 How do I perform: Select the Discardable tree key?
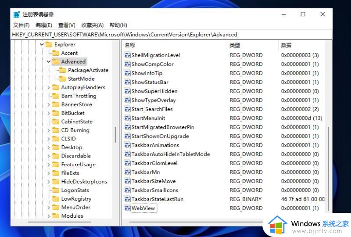point(76,156)
